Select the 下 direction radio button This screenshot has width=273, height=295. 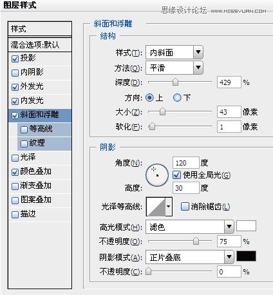[177, 98]
